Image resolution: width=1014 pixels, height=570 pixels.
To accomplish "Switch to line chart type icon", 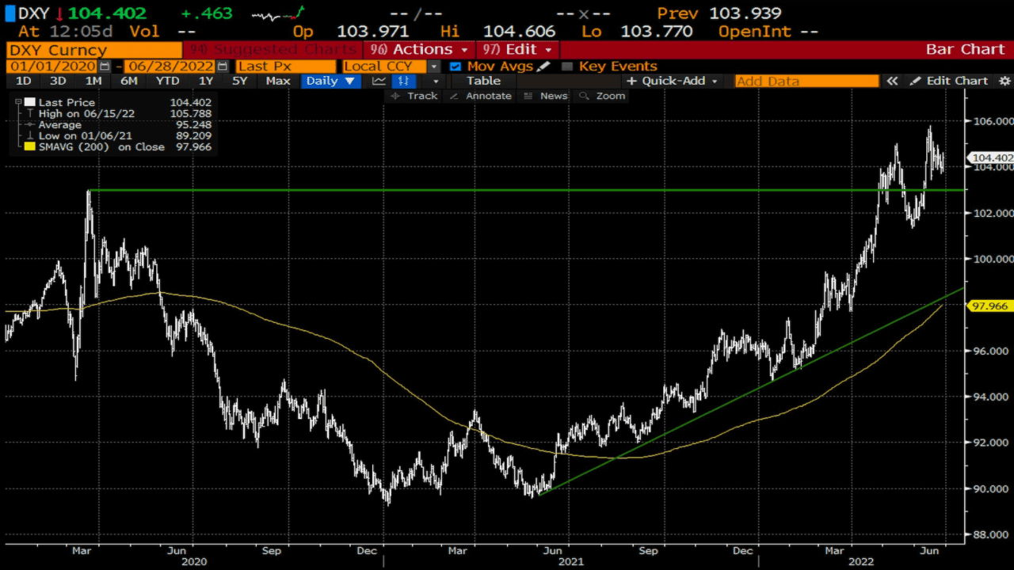I will (x=379, y=81).
